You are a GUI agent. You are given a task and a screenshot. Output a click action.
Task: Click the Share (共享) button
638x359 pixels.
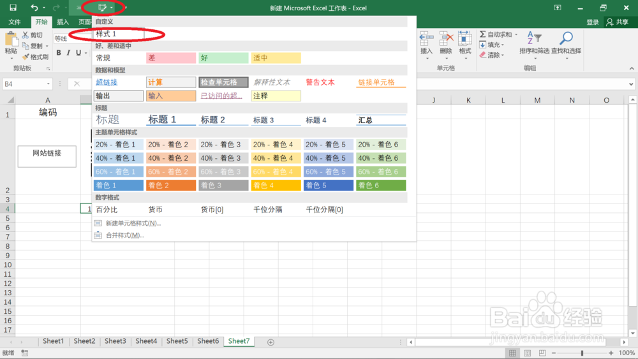(617, 22)
